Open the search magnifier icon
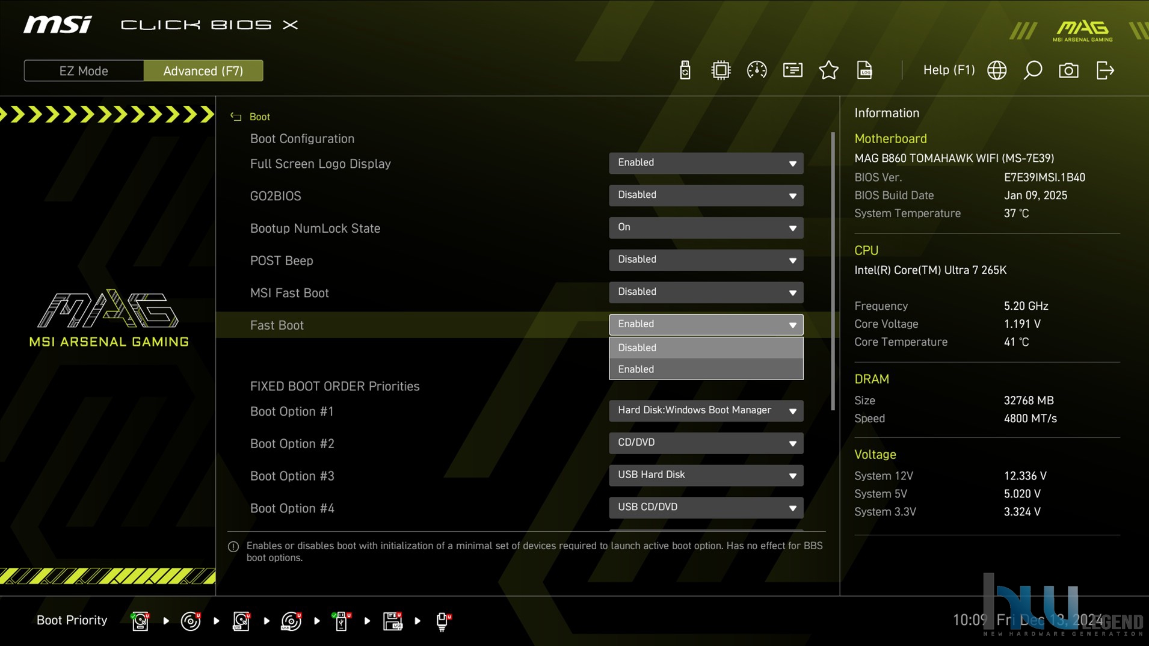The image size is (1149, 646). (x=1033, y=70)
